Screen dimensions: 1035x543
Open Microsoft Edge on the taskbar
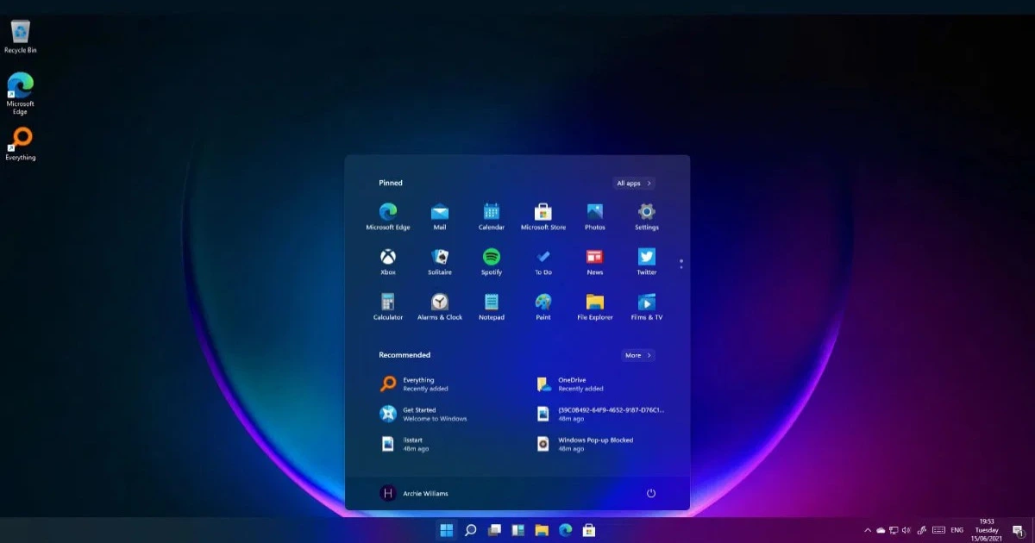(566, 530)
